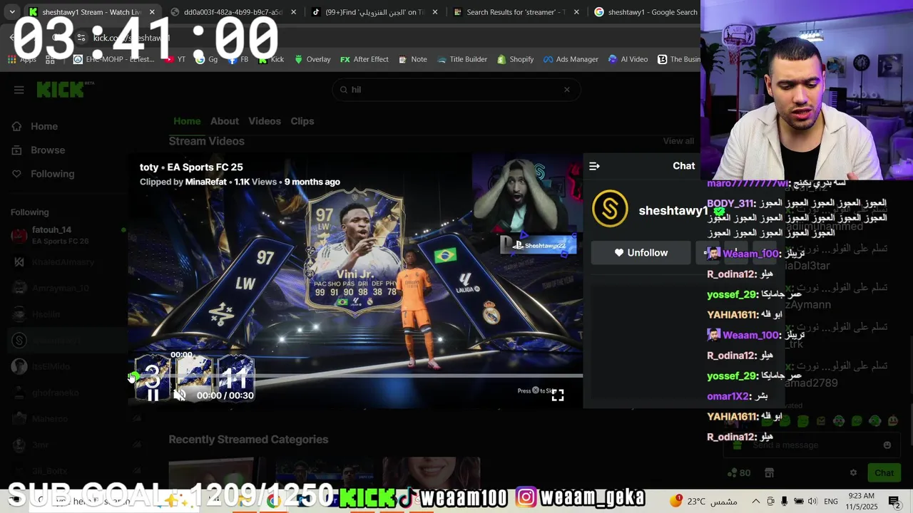Image resolution: width=913 pixels, height=513 pixels.
Task: Close the dd0a003f tab
Action: pyautogui.click(x=293, y=12)
